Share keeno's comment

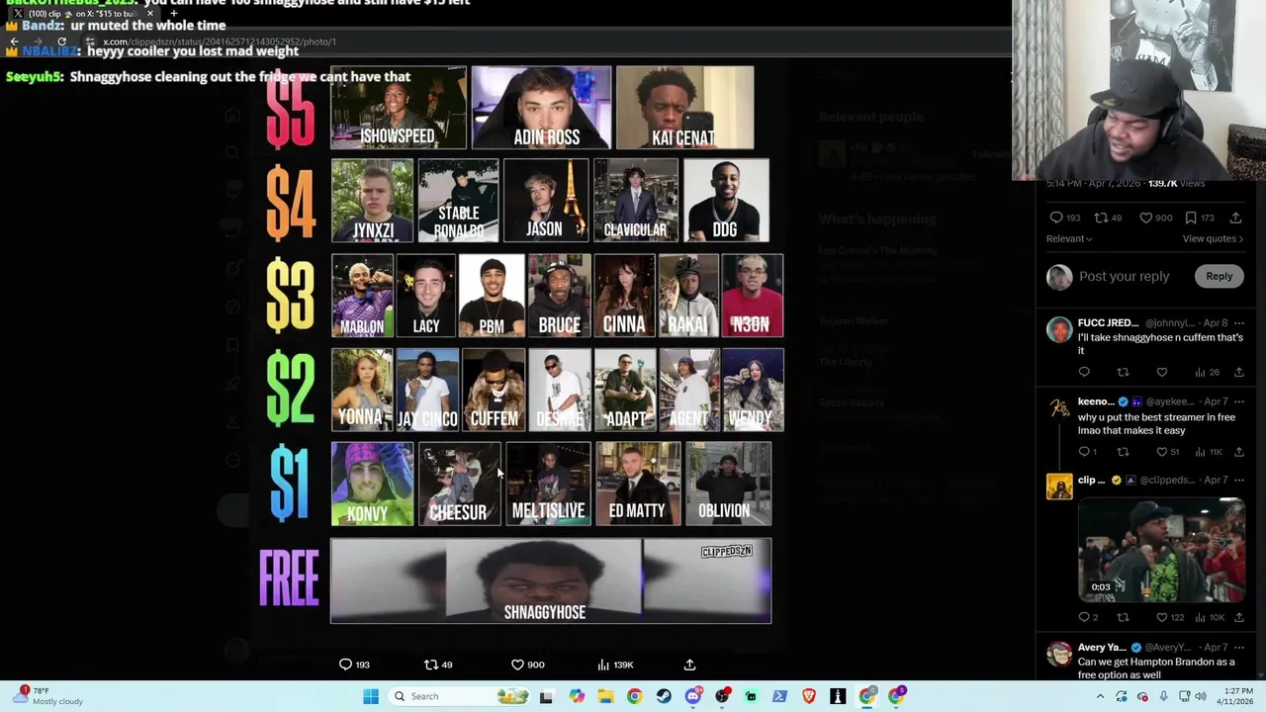(1238, 452)
